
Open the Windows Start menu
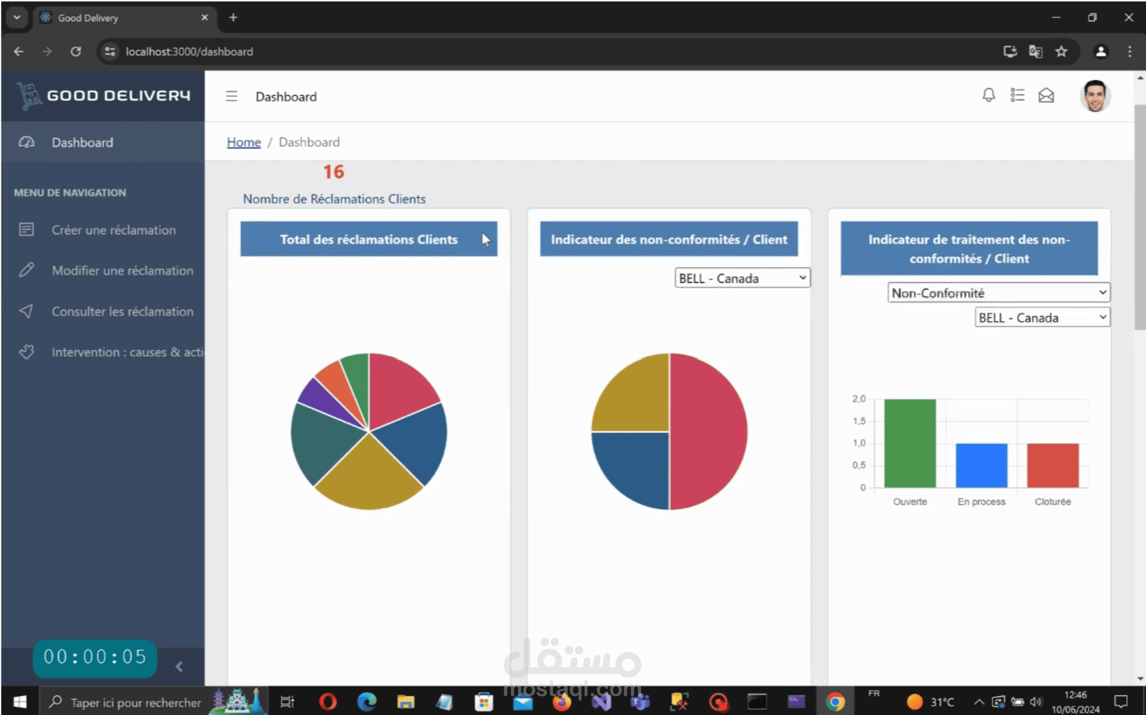(20, 701)
